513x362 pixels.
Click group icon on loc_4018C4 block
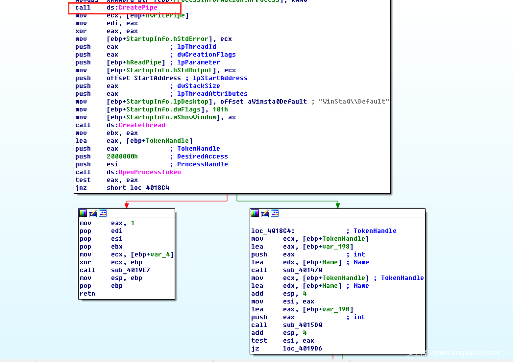(274, 213)
